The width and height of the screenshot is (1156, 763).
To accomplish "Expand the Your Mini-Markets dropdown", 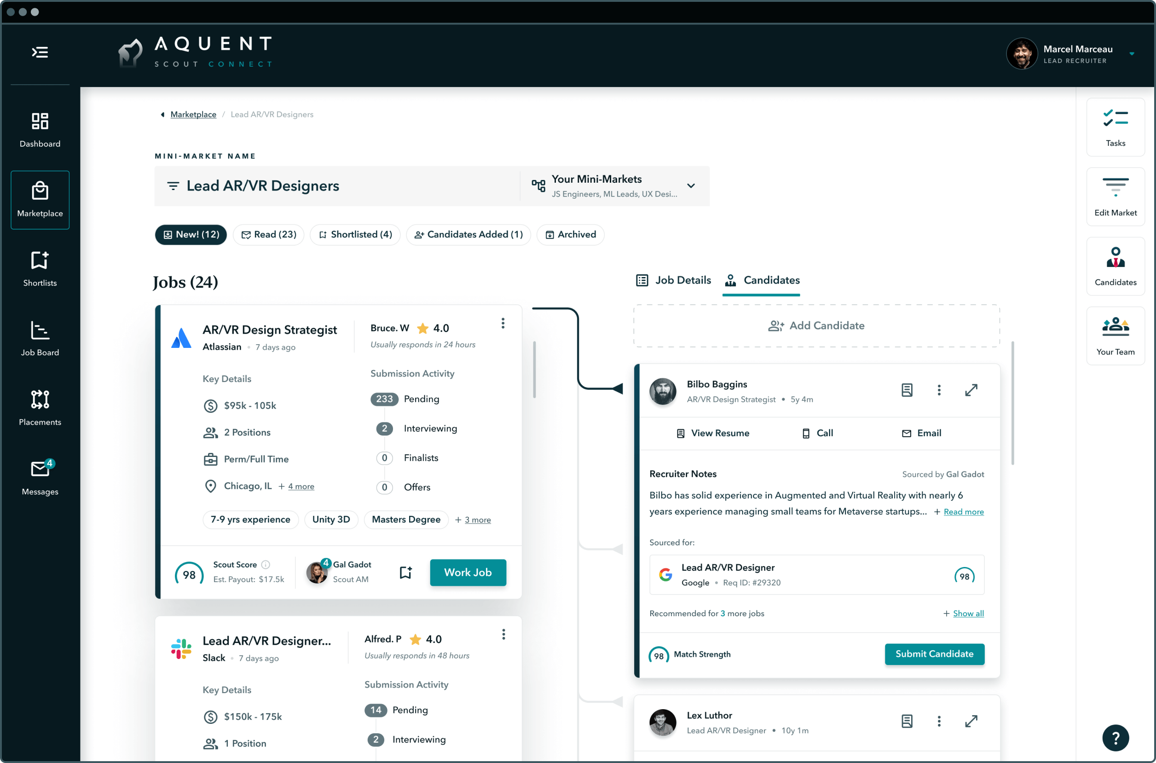I will pos(691,186).
